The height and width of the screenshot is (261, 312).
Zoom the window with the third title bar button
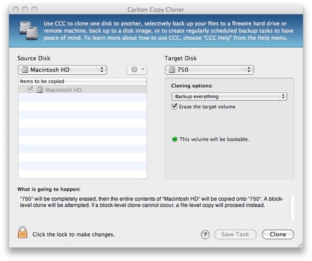pyautogui.click(x=35, y=9)
